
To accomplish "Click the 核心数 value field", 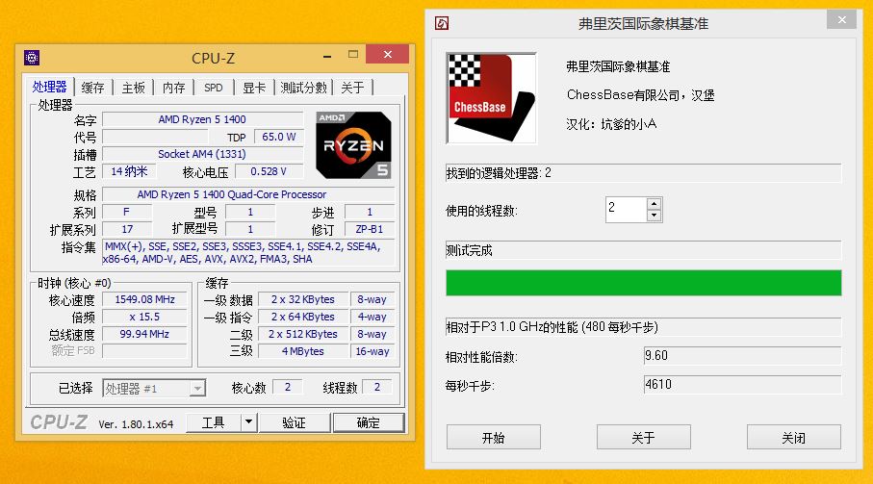I will pos(287,387).
